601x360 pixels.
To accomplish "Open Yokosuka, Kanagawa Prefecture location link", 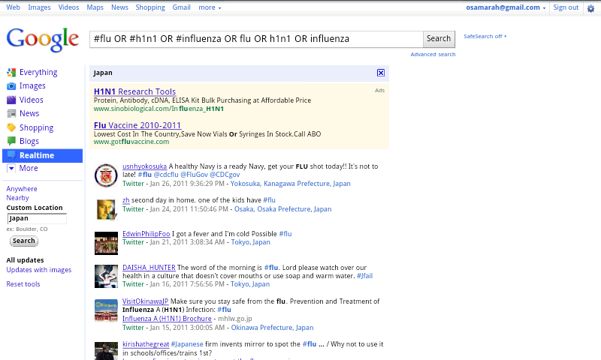I will click(x=291, y=184).
